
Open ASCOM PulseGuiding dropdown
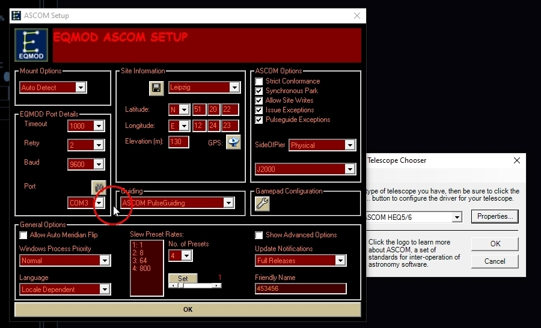228,203
